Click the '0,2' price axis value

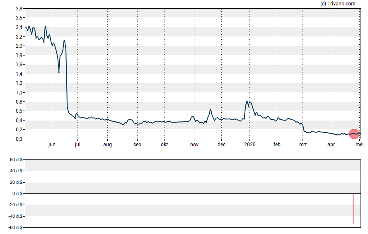tap(19, 130)
